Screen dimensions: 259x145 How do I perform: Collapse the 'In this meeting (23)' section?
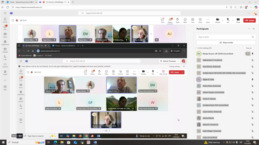click(x=196, y=48)
